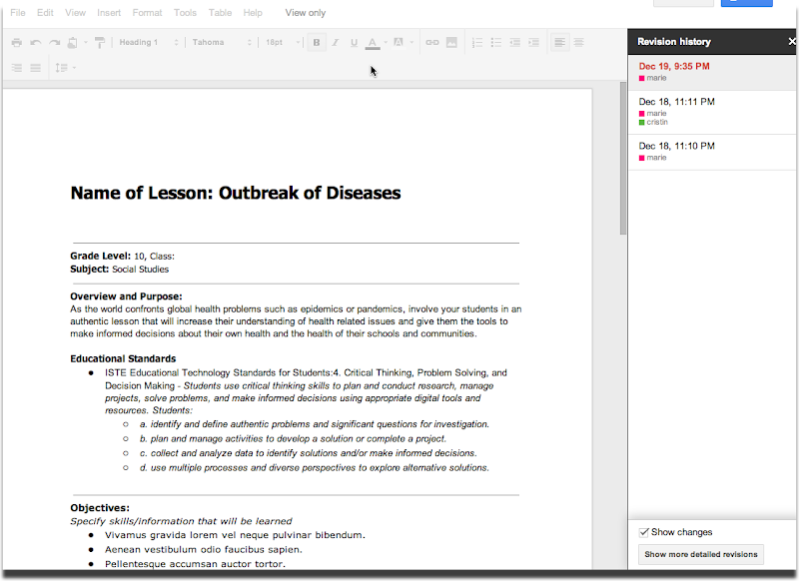Screen dimensions: 799x581
Task: Toggle Bold formatting
Action: pos(317,42)
